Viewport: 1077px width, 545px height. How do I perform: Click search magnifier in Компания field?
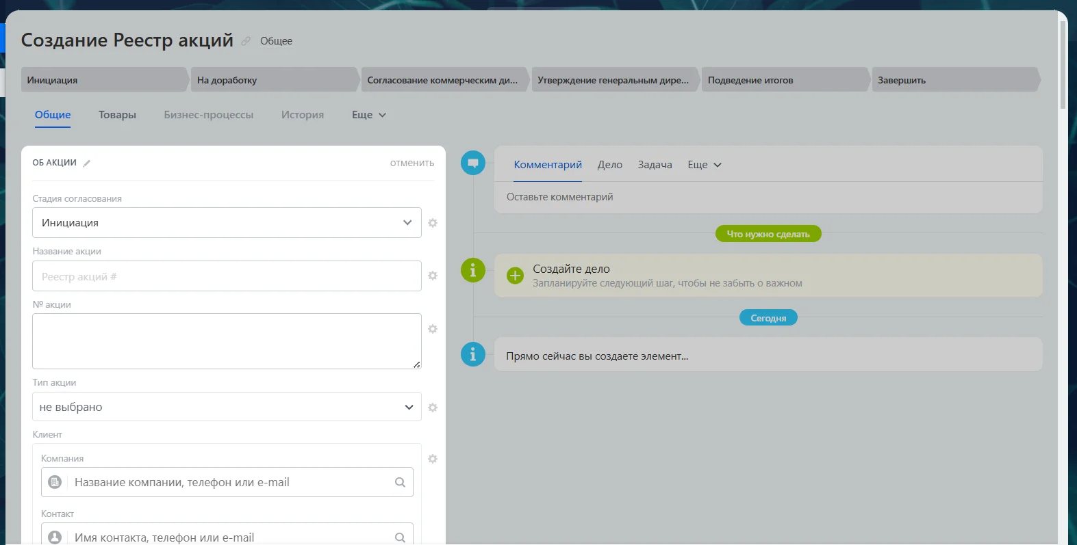pyautogui.click(x=400, y=483)
